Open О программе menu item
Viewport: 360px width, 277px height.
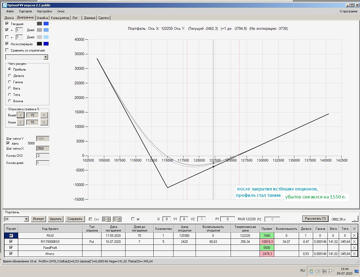coord(348,11)
